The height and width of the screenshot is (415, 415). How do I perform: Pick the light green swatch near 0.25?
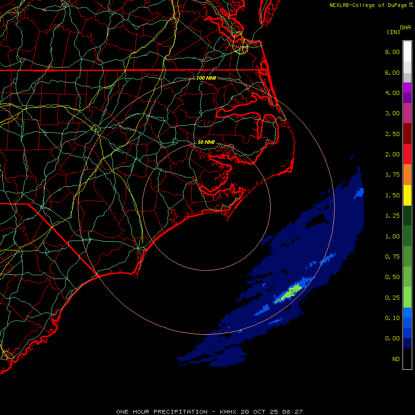(x=407, y=297)
